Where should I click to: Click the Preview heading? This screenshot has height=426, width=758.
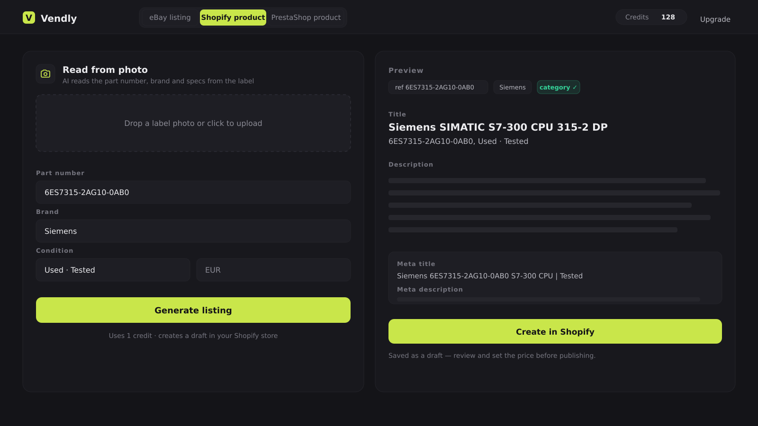(x=406, y=71)
